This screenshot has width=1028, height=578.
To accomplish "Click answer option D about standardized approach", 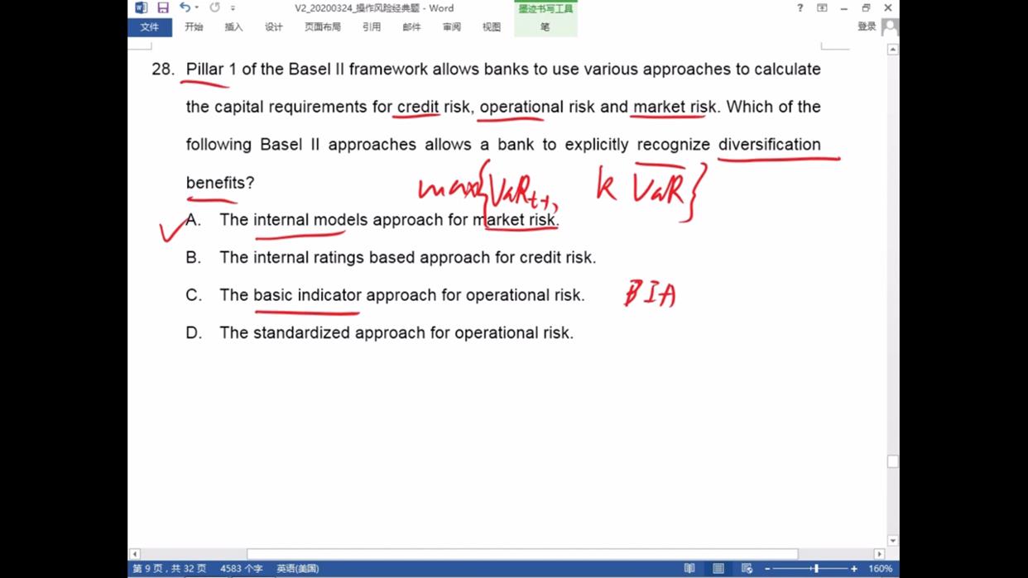I will coord(379,333).
